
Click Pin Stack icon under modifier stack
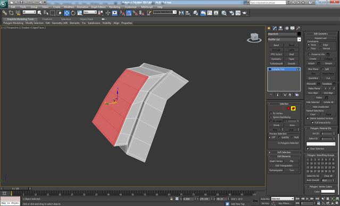(271, 95)
